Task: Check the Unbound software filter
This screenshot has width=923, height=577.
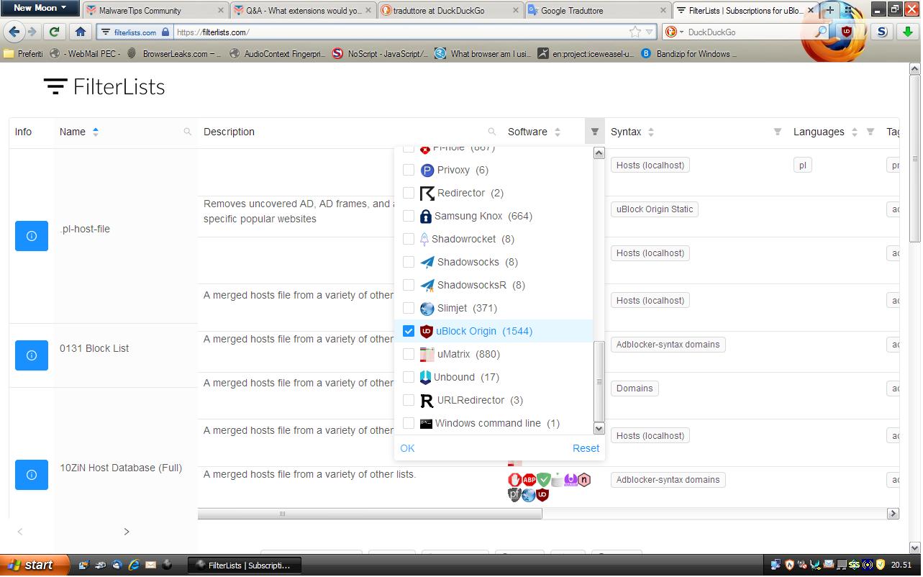Action: click(x=409, y=377)
